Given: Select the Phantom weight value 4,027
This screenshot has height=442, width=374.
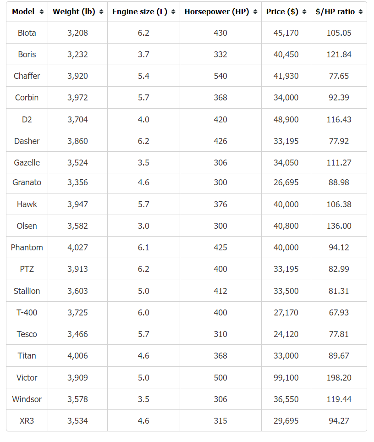Looking at the screenshot, I should [x=77, y=248].
